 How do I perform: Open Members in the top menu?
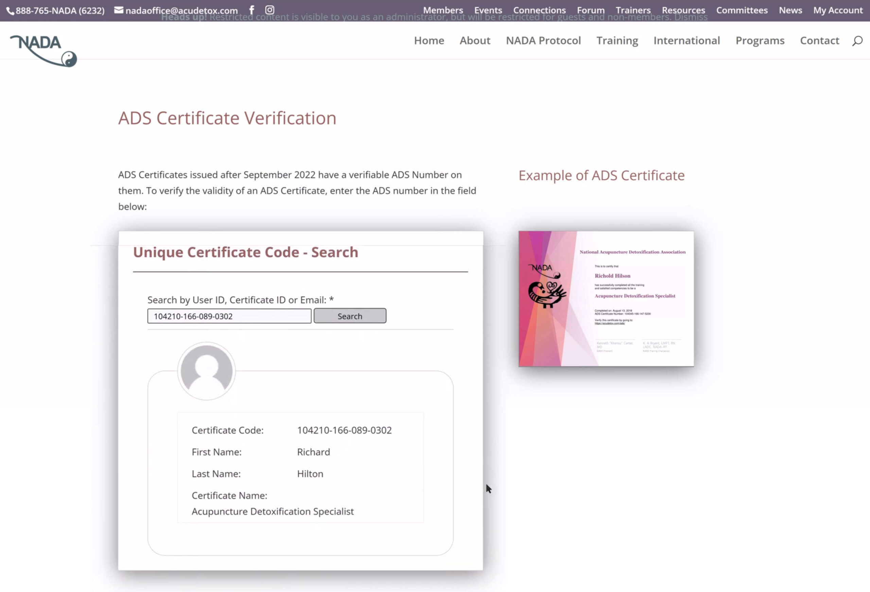[443, 10]
